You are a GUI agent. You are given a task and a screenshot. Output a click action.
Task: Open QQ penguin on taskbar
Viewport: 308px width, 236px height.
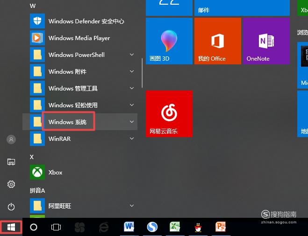pyautogui.click(x=198, y=227)
